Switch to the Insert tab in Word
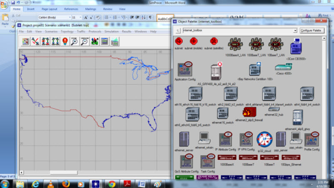Image resolution: width=334 pixels, height=188 pixels. (x=31, y=9)
